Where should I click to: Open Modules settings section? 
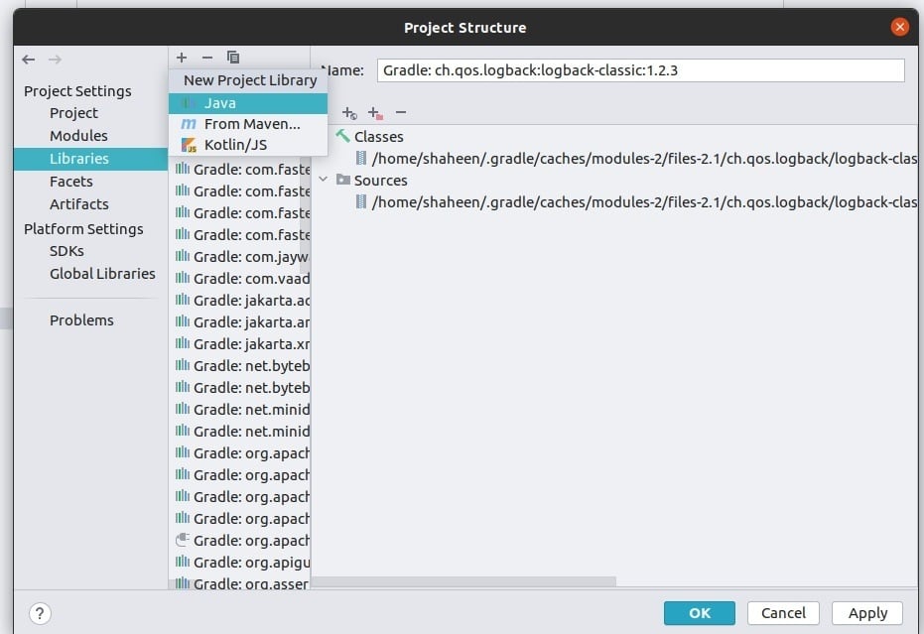pos(78,136)
